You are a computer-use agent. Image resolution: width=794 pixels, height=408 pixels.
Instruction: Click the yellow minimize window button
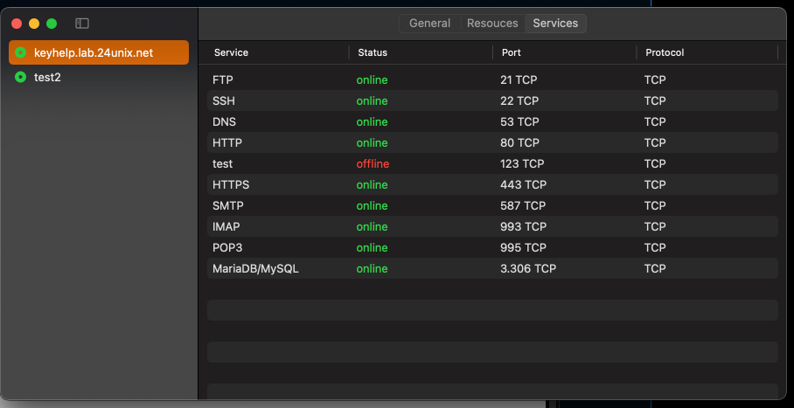[x=34, y=24]
